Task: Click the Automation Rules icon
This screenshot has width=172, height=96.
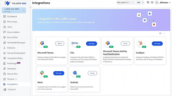Action: coord(4,58)
